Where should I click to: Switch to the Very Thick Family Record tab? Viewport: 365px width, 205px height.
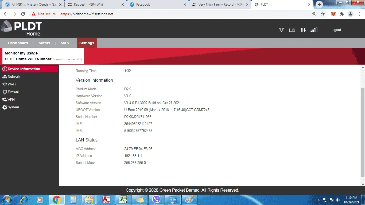220,5
